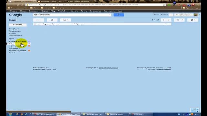
Task: Open the Другие закладки bookmarks folder
Action: [x=191, y=8]
